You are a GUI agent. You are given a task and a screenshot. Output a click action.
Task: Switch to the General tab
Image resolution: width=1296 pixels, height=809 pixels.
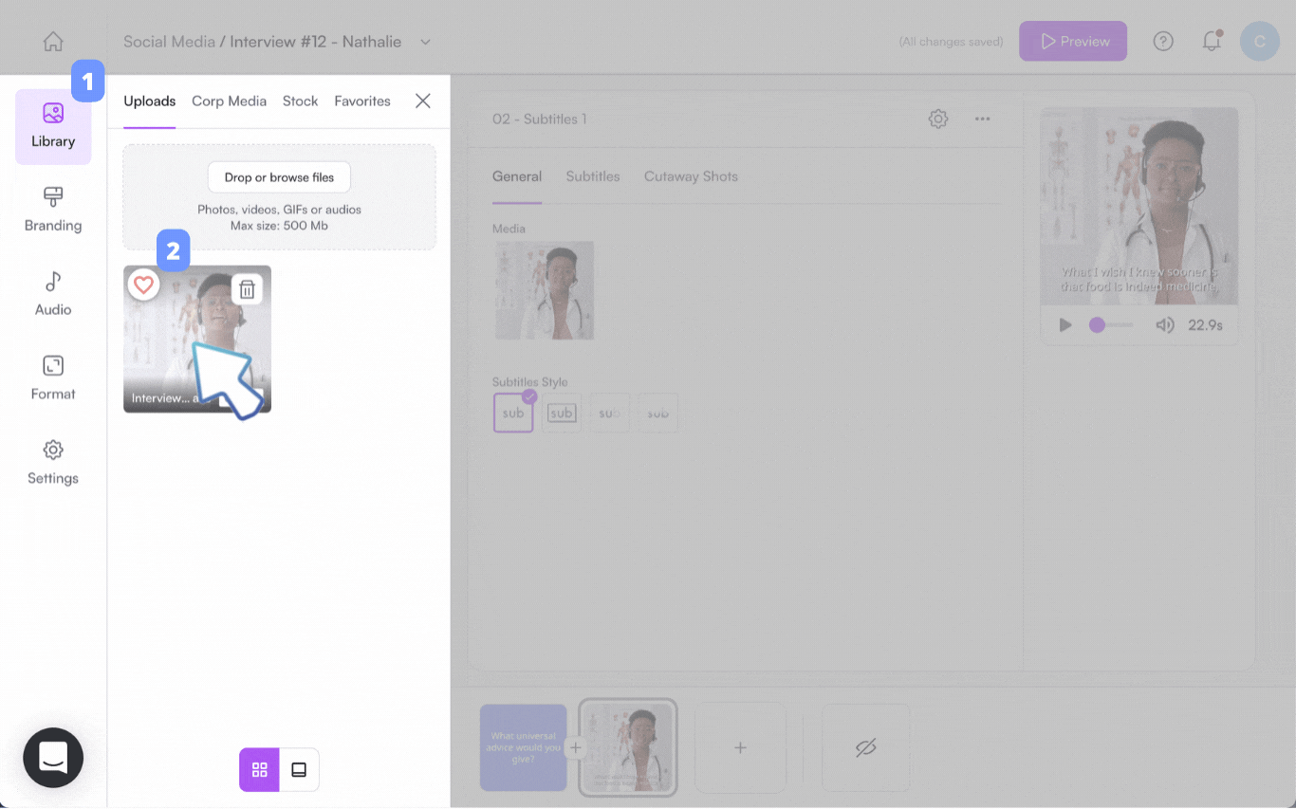(517, 176)
